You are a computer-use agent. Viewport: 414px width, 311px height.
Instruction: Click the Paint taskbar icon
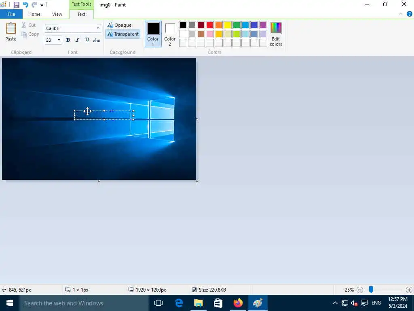[258, 303]
